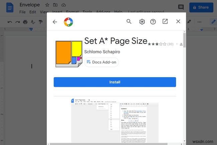
Task: Open comment history
Action: coord(181,7)
